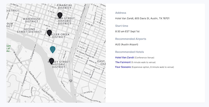The height and width of the screenshot is (107, 209).
Task: Click the 8:30 am start time text
Action: pos(127,31)
